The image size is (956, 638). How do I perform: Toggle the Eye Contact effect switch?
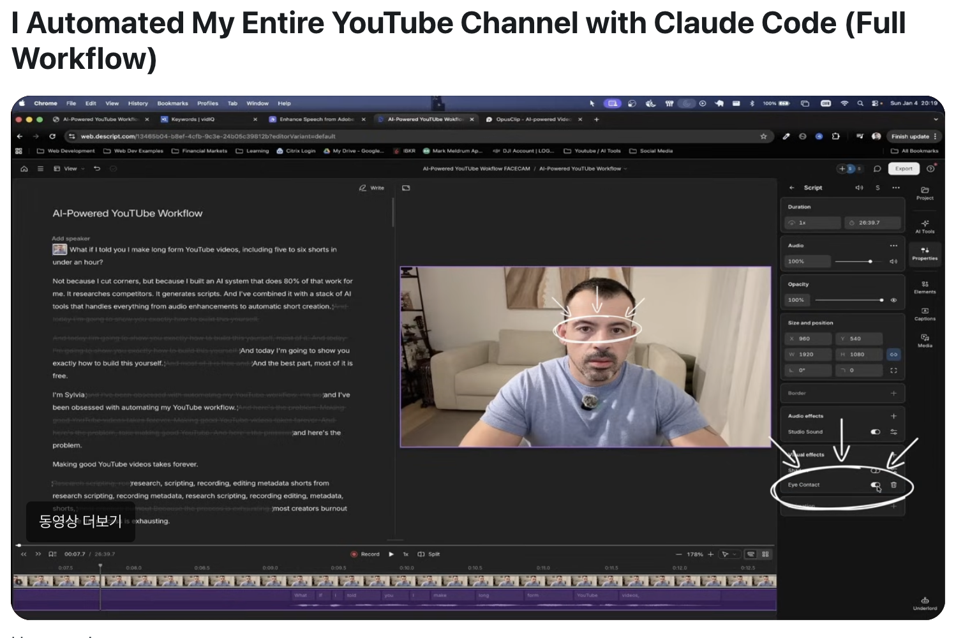tap(876, 485)
